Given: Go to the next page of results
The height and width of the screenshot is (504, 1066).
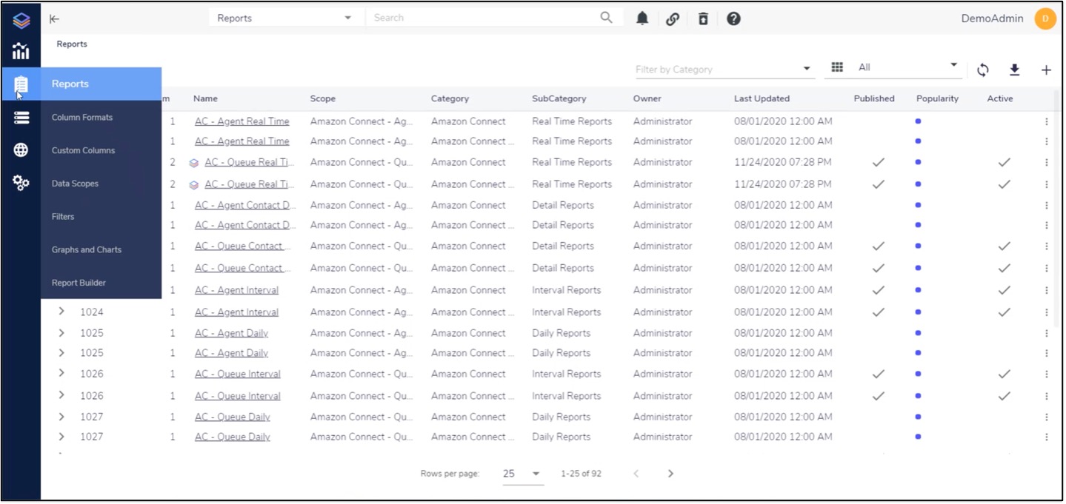Looking at the screenshot, I should [670, 474].
